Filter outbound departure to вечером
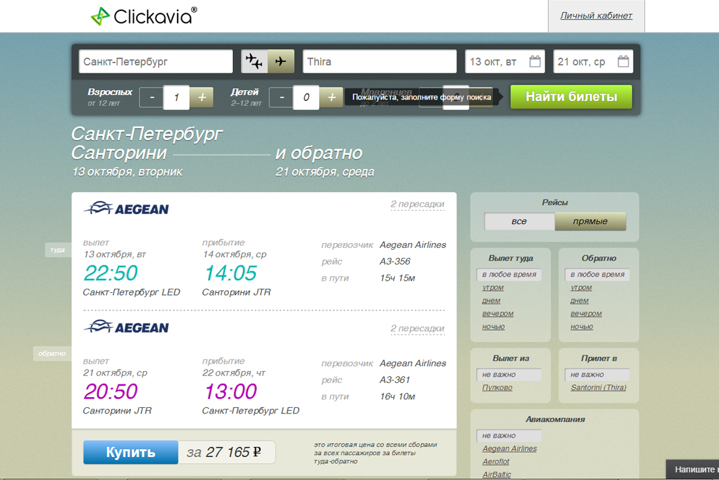This screenshot has height=480, width=719. [x=498, y=314]
